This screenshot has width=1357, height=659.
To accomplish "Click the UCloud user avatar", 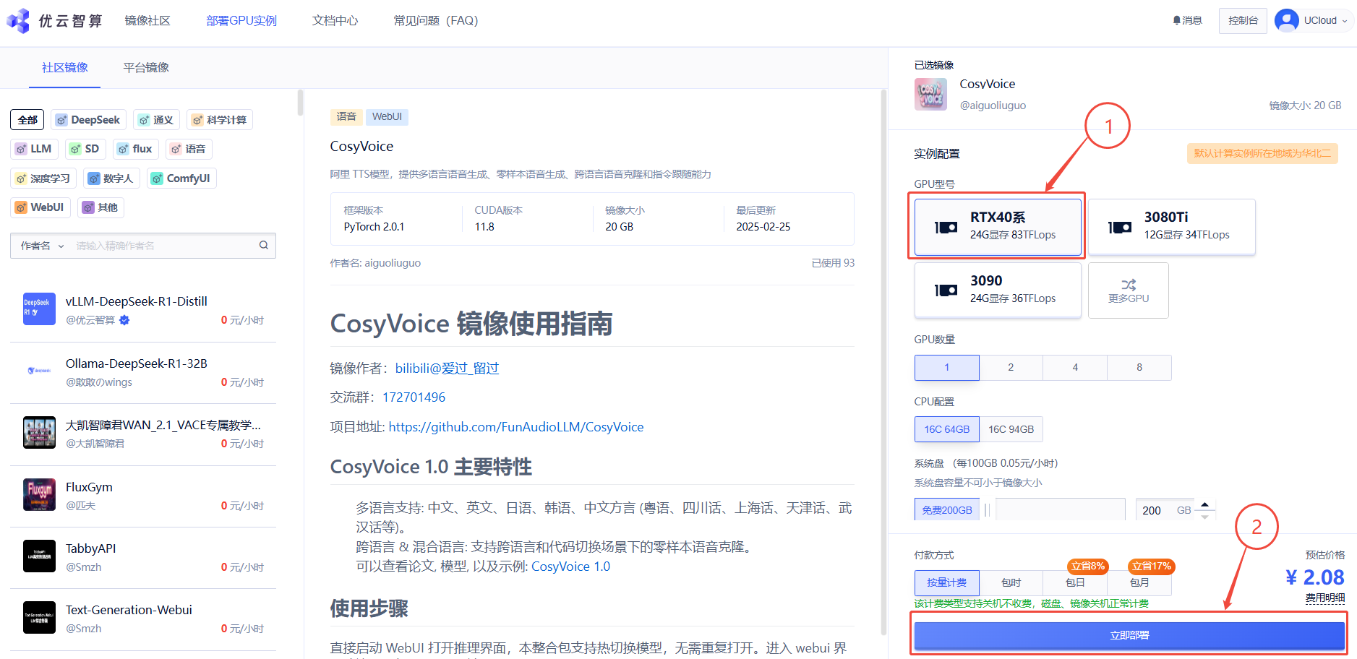I will pyautogui.click(x=1287, y=20).
